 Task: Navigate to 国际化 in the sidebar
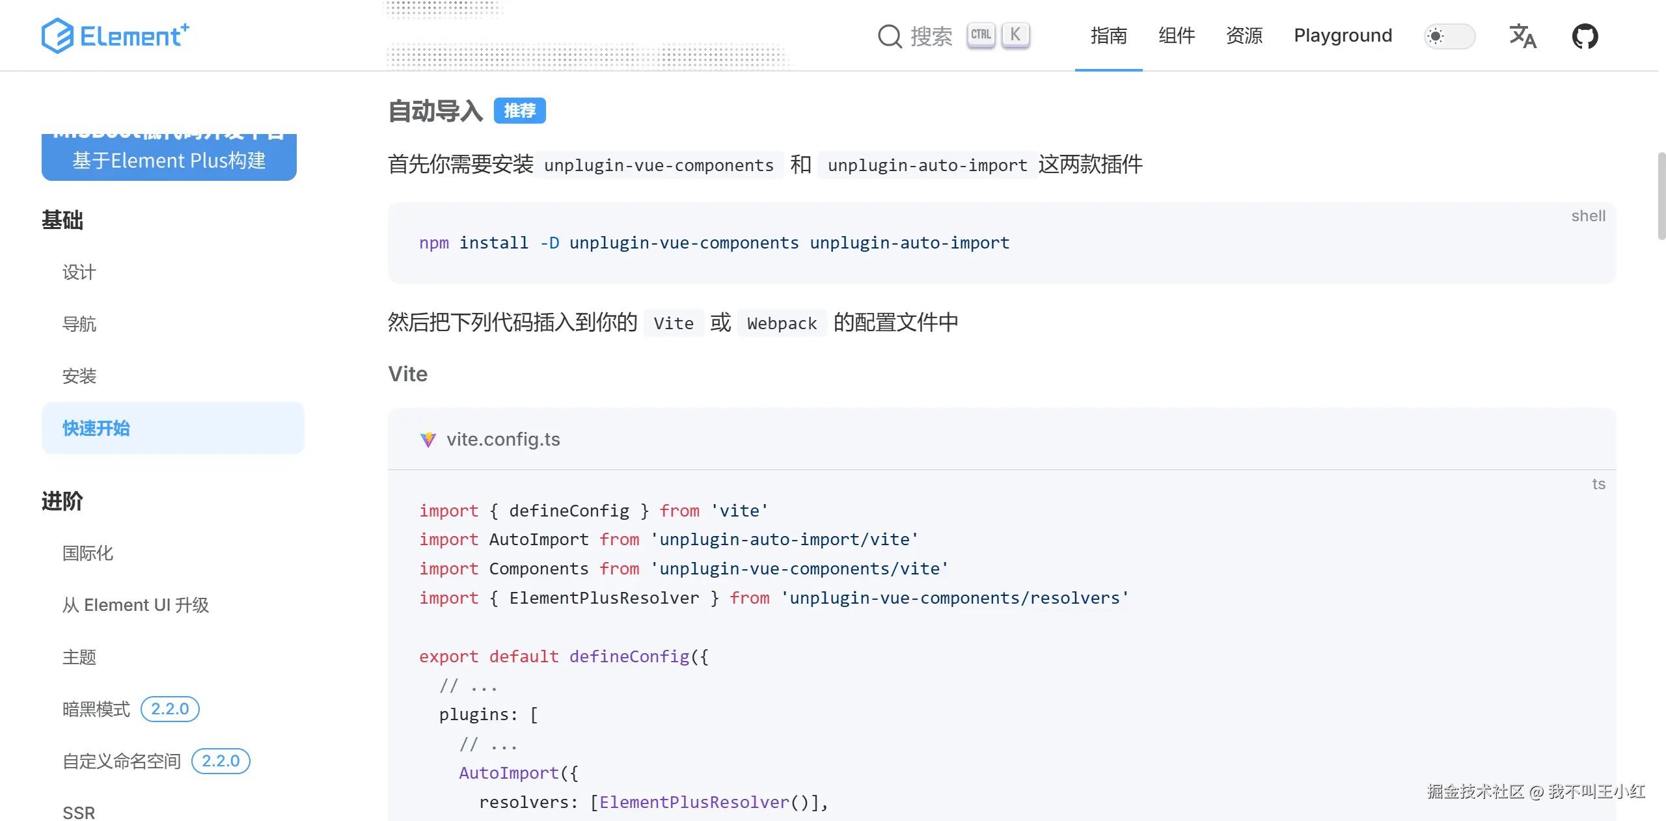click(88, 554)
